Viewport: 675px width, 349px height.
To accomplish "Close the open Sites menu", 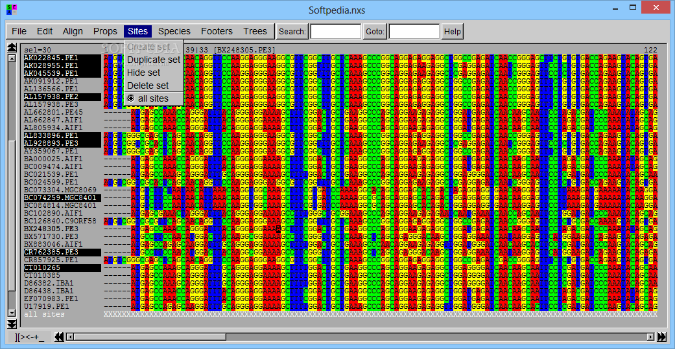I will coord(137,31).
